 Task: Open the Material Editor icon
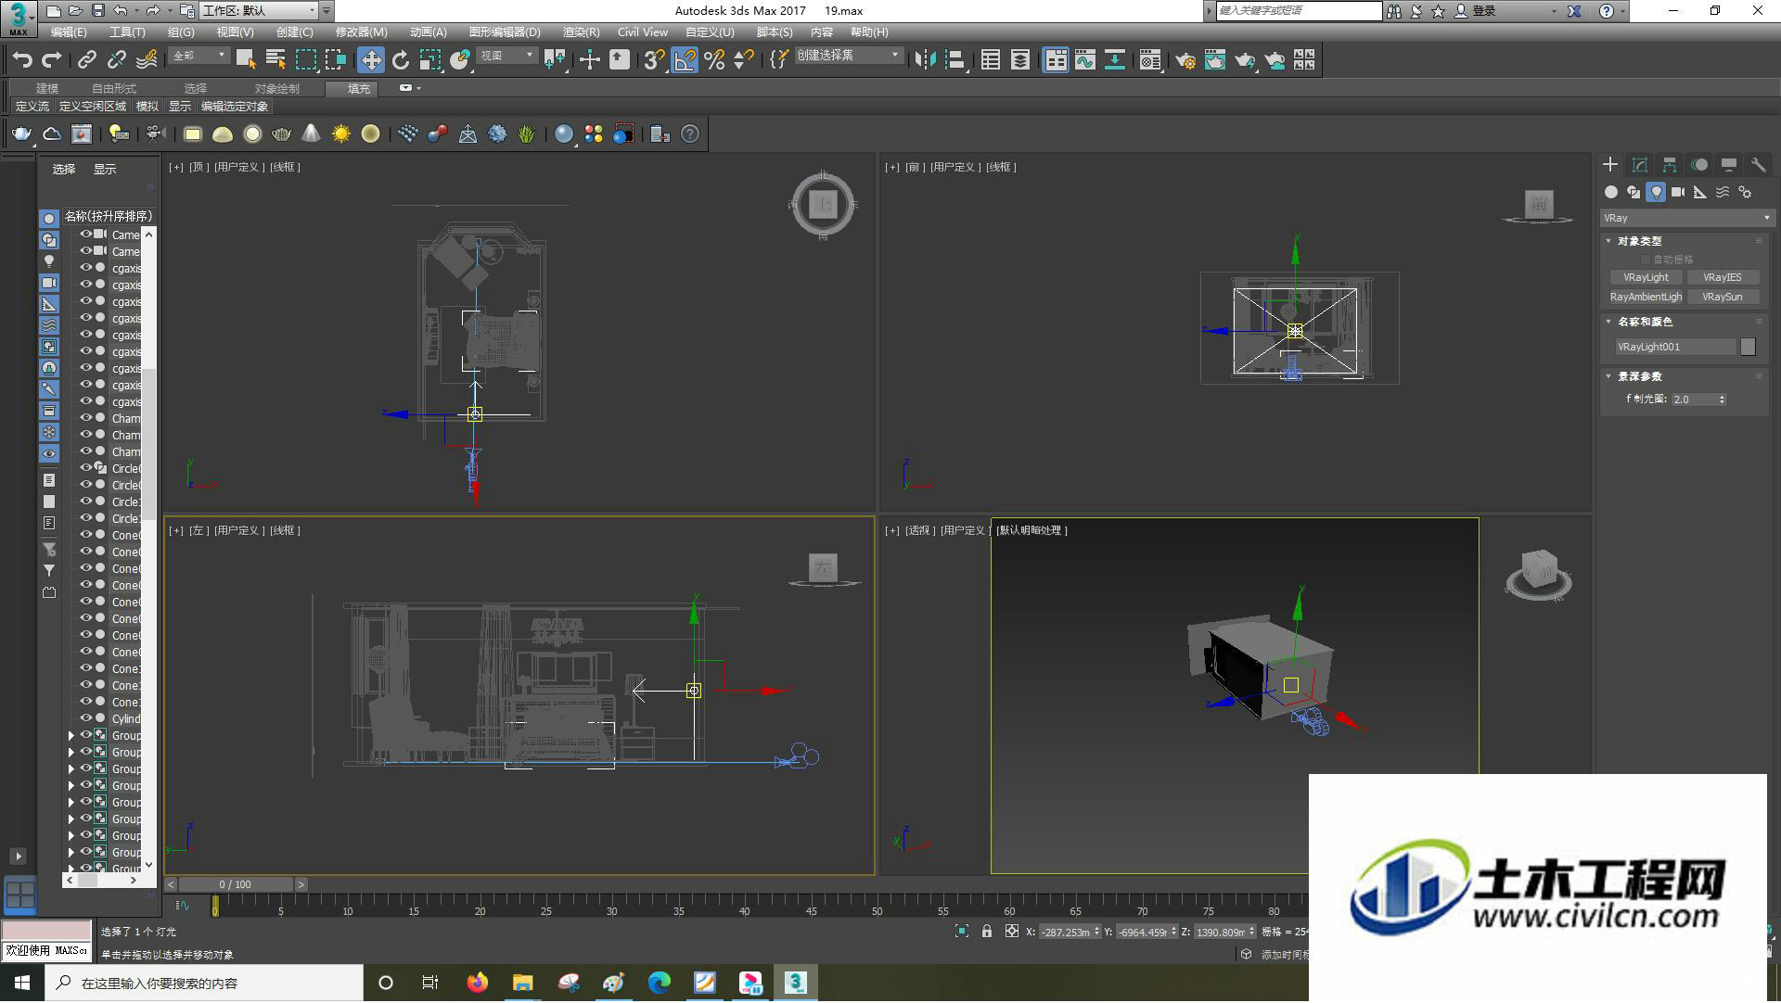1150,60
